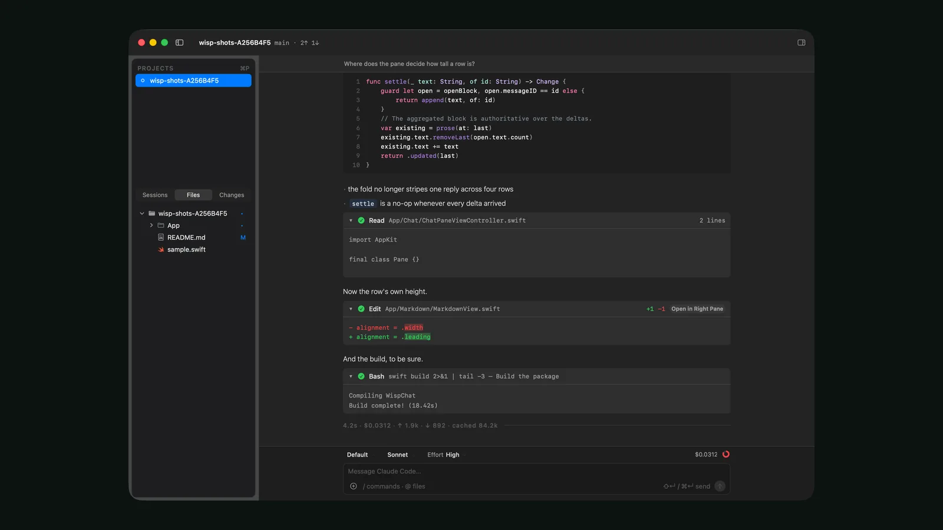The image size is (943, 530).
Task: Click the red context usage ring
Action: (x=726, y=454)
